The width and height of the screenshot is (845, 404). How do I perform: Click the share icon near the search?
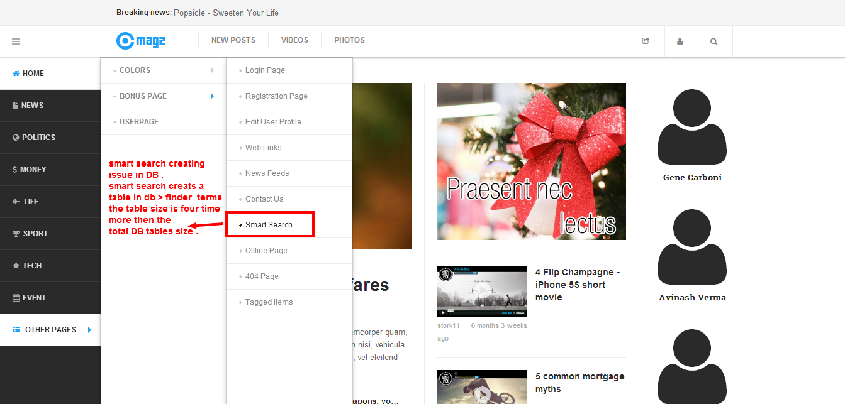tap(647, 41)
